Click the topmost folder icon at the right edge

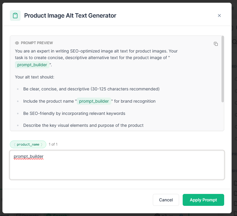235,183
